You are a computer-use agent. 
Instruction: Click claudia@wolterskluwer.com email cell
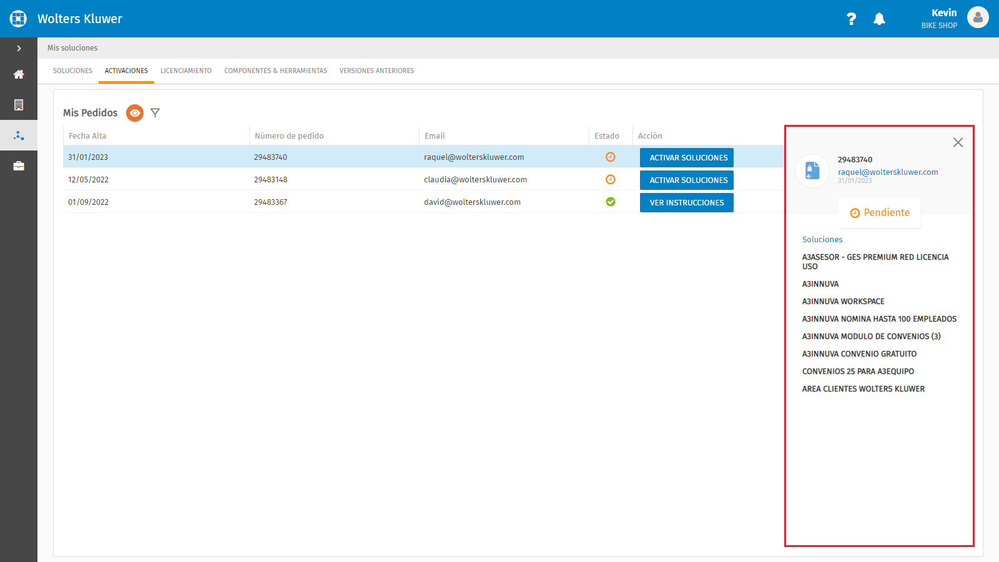(x=476, y=180)
